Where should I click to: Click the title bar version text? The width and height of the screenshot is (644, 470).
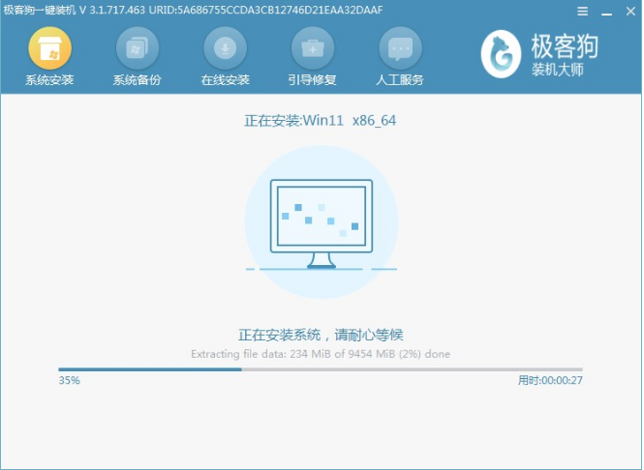(193, 10)
